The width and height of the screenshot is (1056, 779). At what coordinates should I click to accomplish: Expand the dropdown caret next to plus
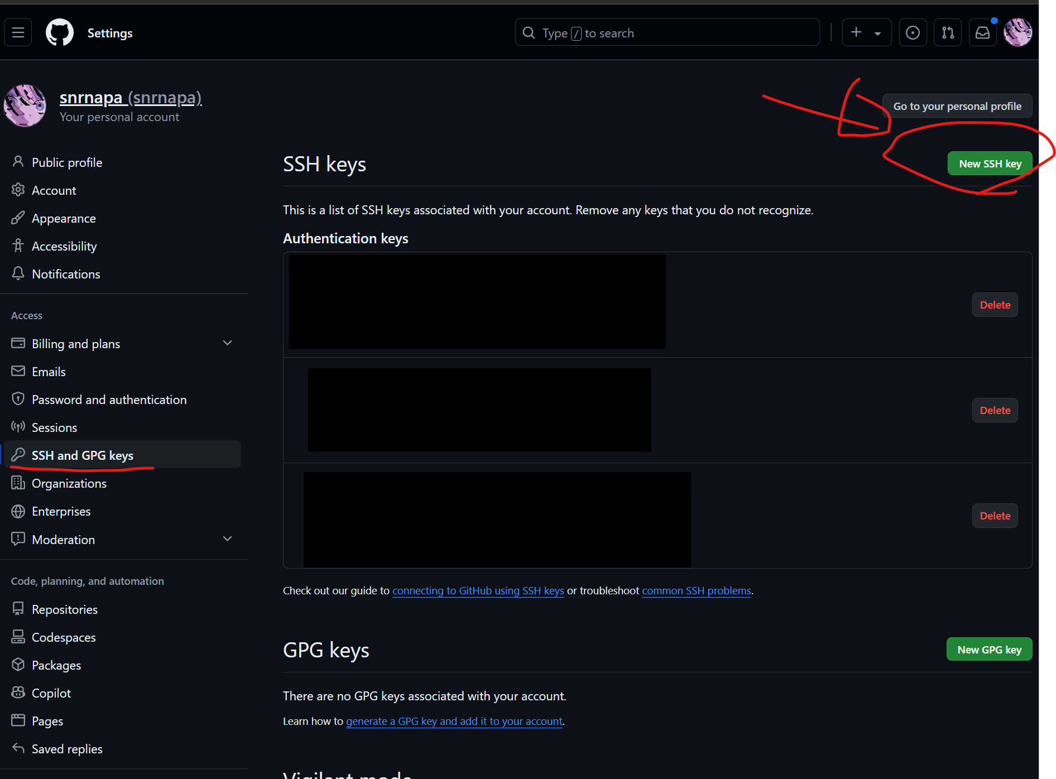point(878,33)
